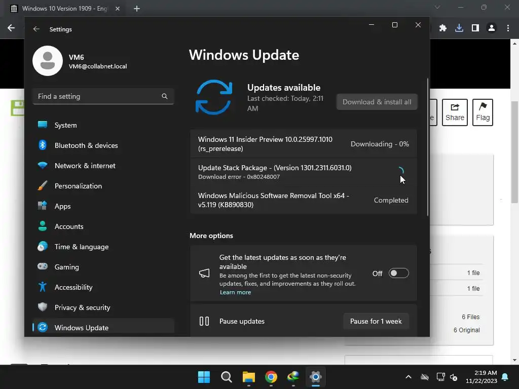Click the Flag button in browser page
The image size is (519, 389).
click(483, 112)
